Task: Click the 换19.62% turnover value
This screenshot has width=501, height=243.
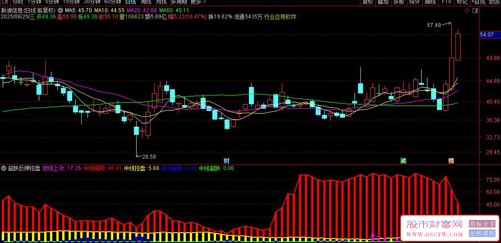Action: coord(220,17)
